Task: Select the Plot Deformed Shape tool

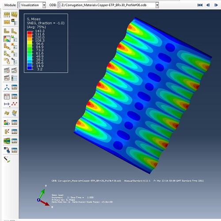Action: (14, 31)
